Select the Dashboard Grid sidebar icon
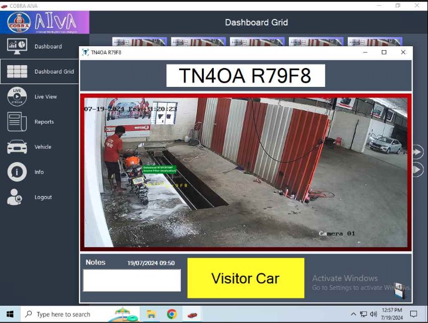The width and height of the screenshot is (428, 323). [x=17, y=71]
